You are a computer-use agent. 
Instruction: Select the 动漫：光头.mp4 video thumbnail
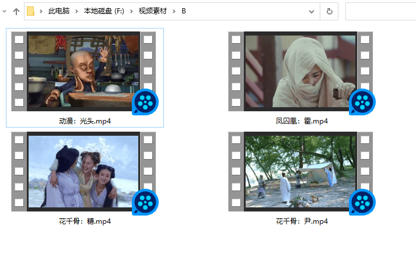click(84, 71)
